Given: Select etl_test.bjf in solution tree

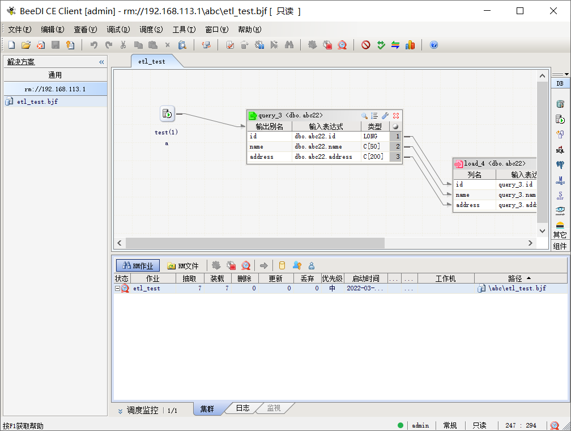Looking at the screenshot, I should coord(56,102).
